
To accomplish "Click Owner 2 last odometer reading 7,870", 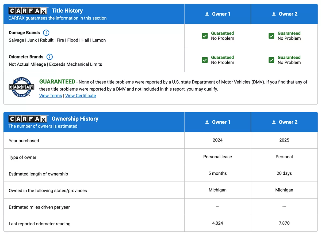I will click(x=284, y=223).
